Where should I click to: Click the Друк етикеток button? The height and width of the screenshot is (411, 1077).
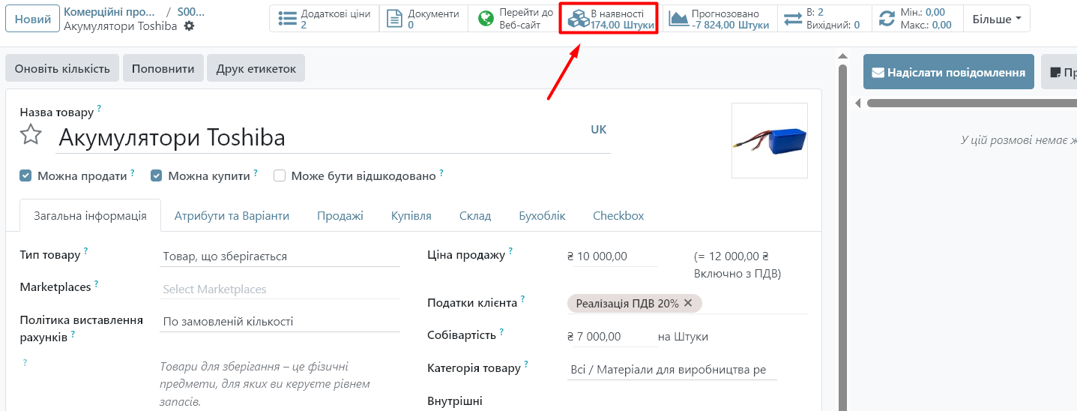pyautogui.click(x=256, y=68)
